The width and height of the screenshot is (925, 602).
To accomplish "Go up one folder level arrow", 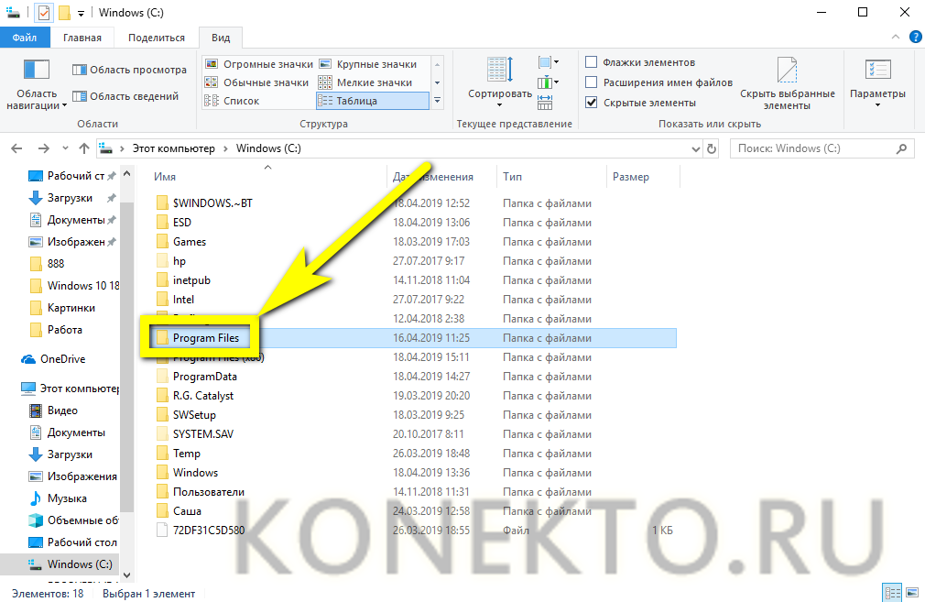I will pyautogui.click(x=84, y=148).
